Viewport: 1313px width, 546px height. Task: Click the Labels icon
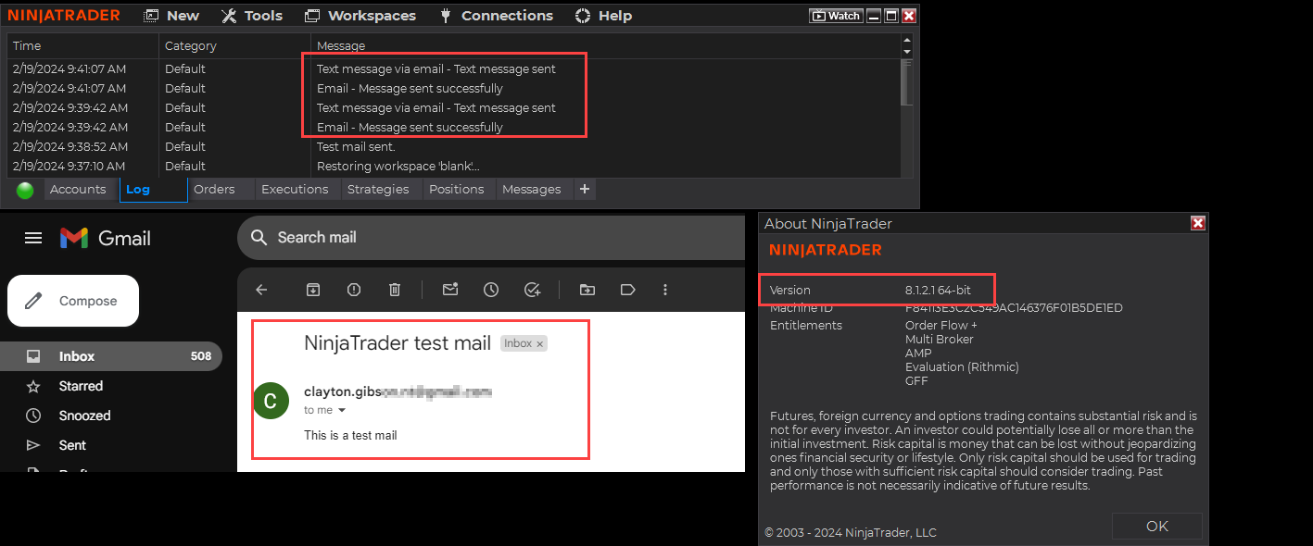pyautogui.click(x=628, y=290)
